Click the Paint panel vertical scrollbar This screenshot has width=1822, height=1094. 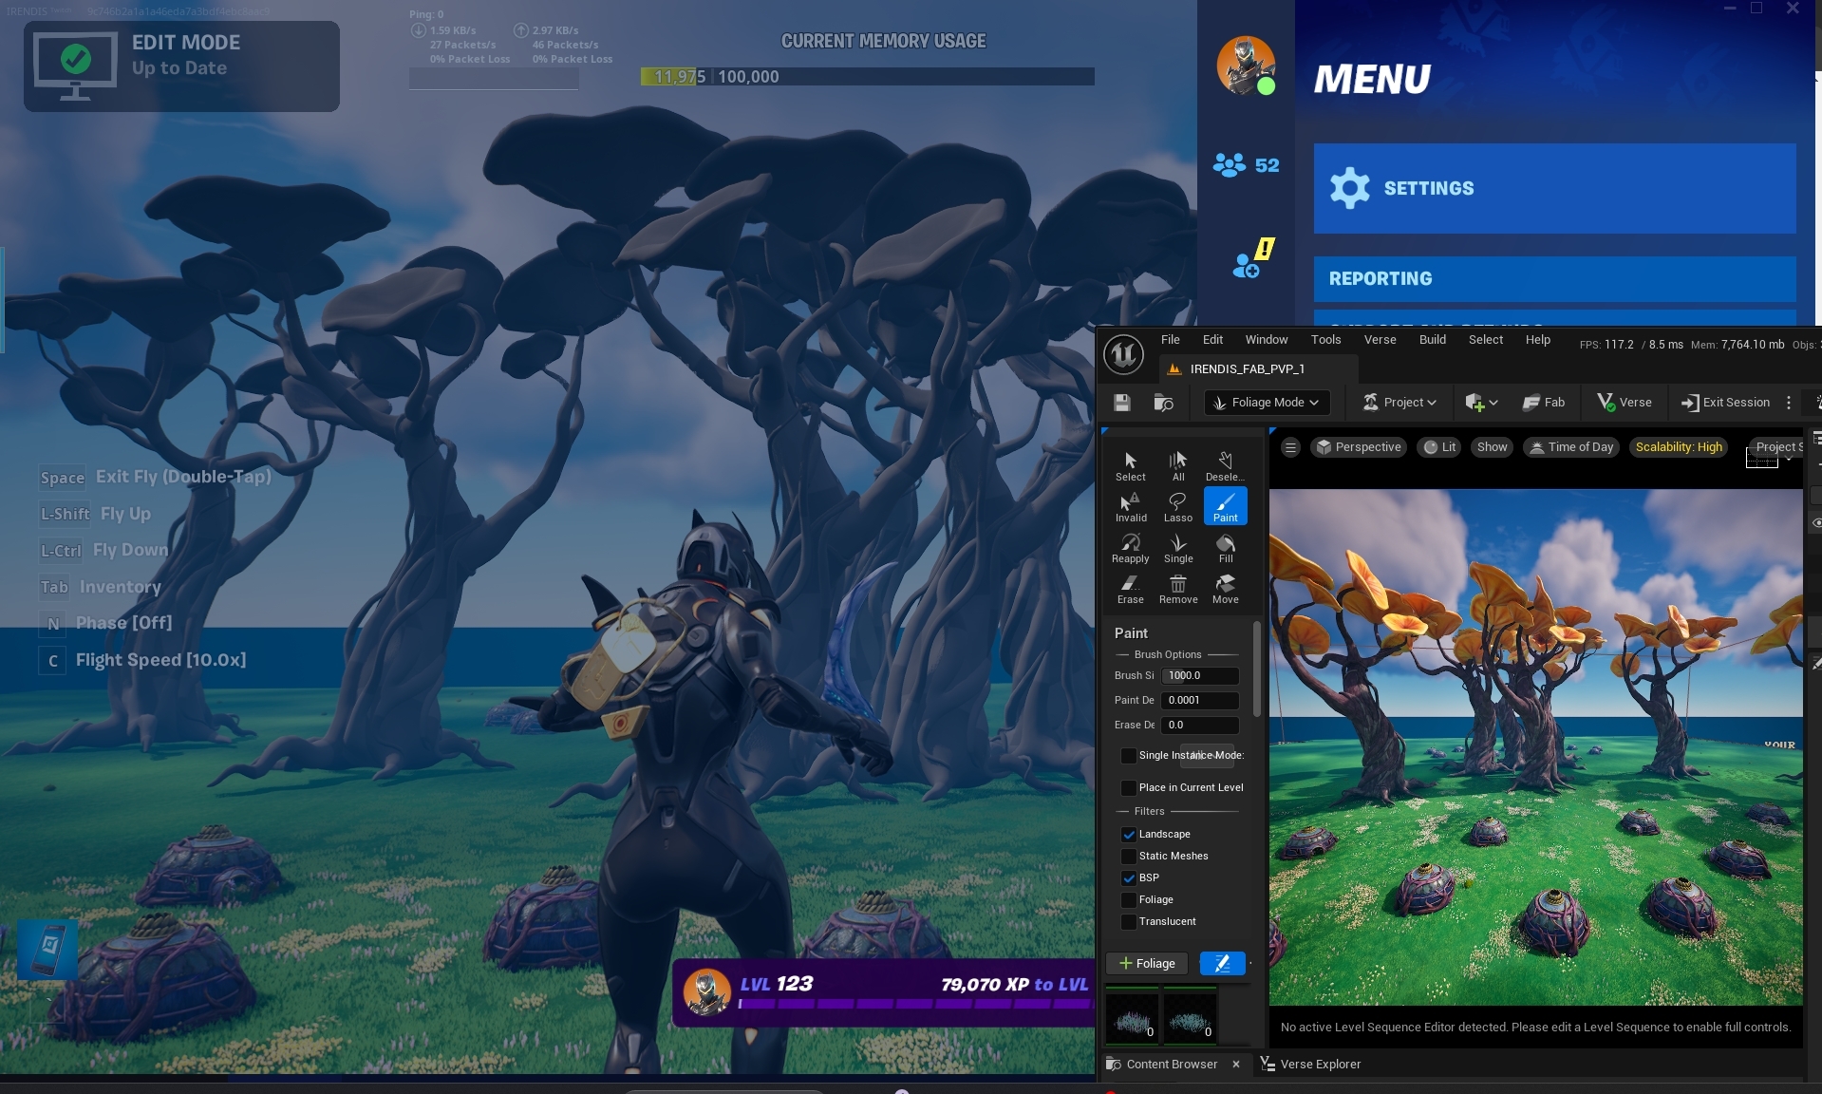point(1256,669)
